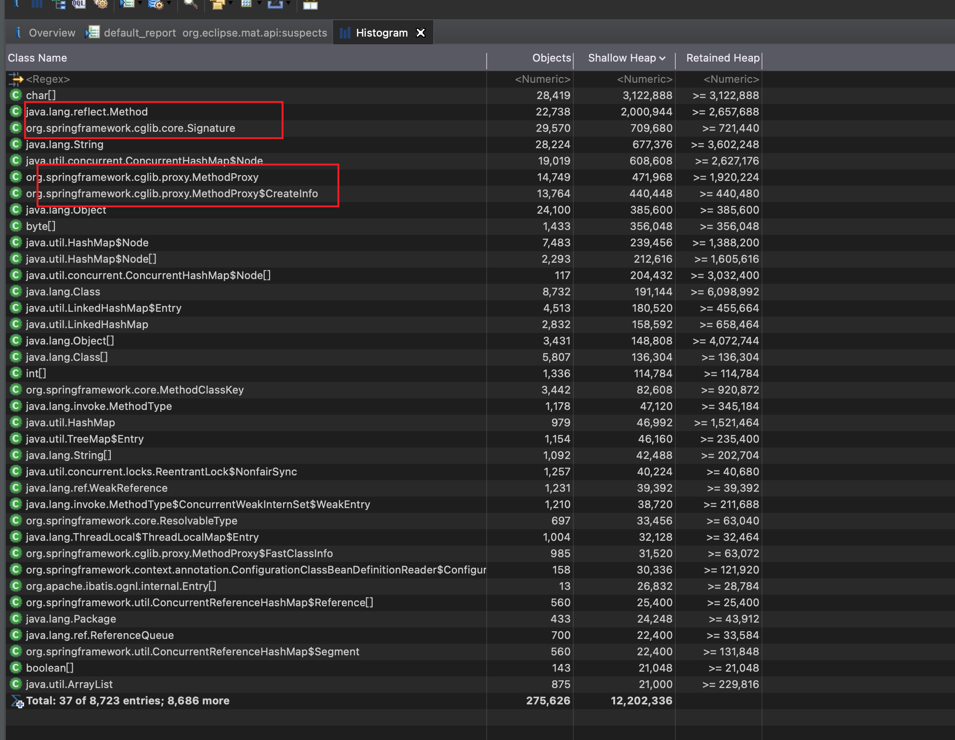Open dropdown arrow next to calculator icon
The width and height of the screenshot is (955, 740).
coord(259,4)
